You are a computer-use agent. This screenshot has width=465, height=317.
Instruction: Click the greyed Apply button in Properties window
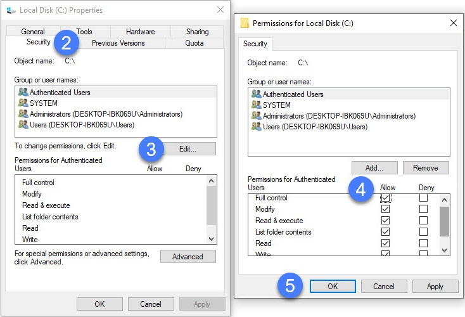point(202,304)
